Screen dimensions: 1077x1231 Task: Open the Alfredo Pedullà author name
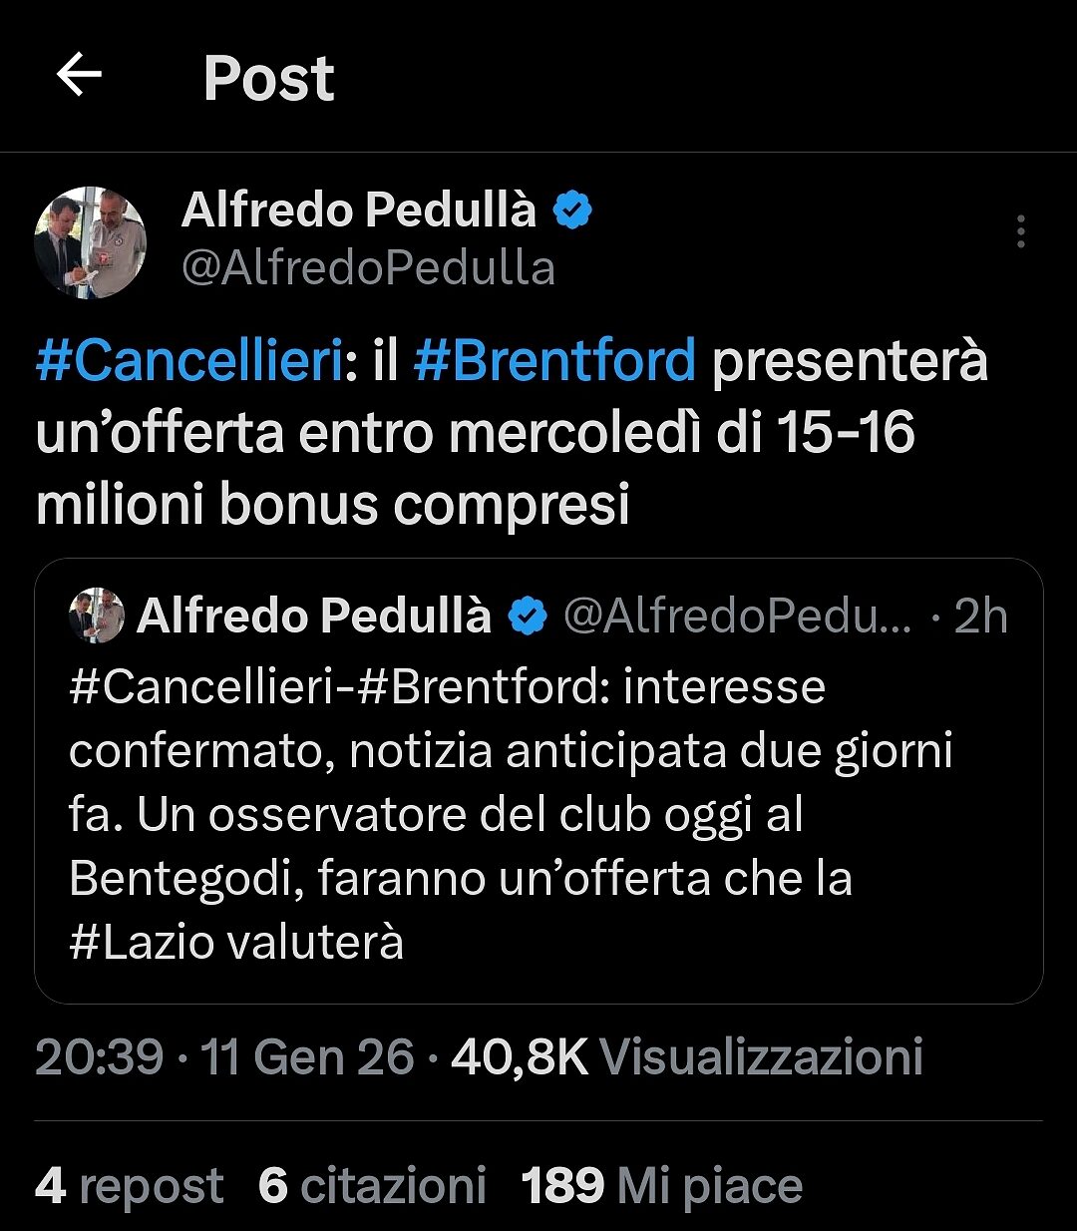359,210
